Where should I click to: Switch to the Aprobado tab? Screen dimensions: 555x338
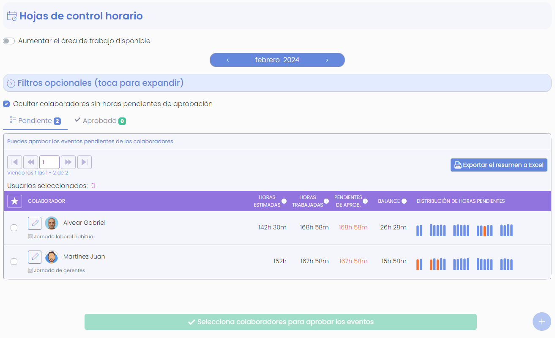100,120
